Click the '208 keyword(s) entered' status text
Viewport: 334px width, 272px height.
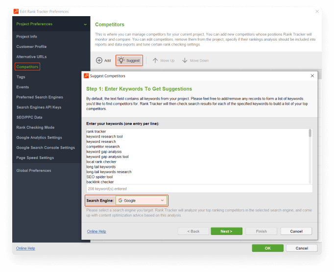tap(107, 189)
